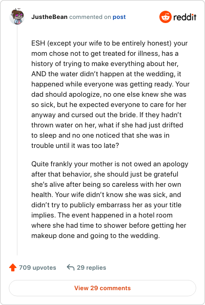Click the line starting "health. Your wife didn't know"

[x=106, y=194]
